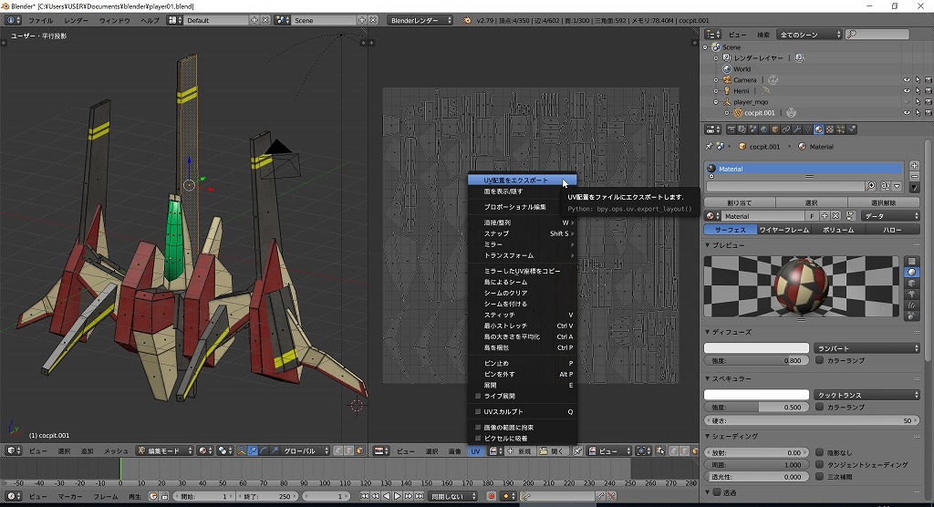Click the Blender info editor type icon
The height and width of the screenshot is (507, 934).
pos(13,20)
